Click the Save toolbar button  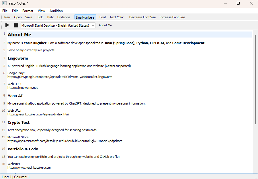coord(29,17)
